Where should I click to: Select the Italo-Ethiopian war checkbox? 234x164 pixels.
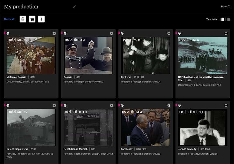54,106
